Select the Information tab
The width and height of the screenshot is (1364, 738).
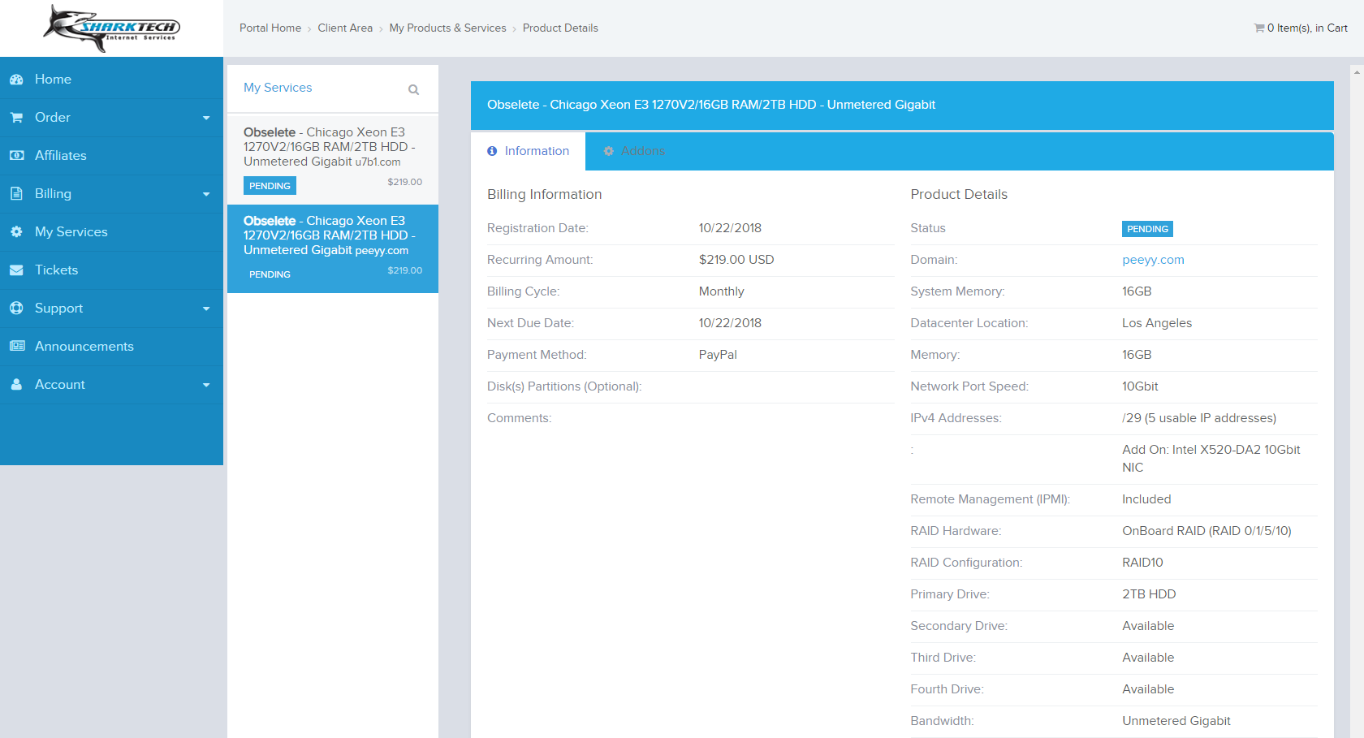[529, 151]
